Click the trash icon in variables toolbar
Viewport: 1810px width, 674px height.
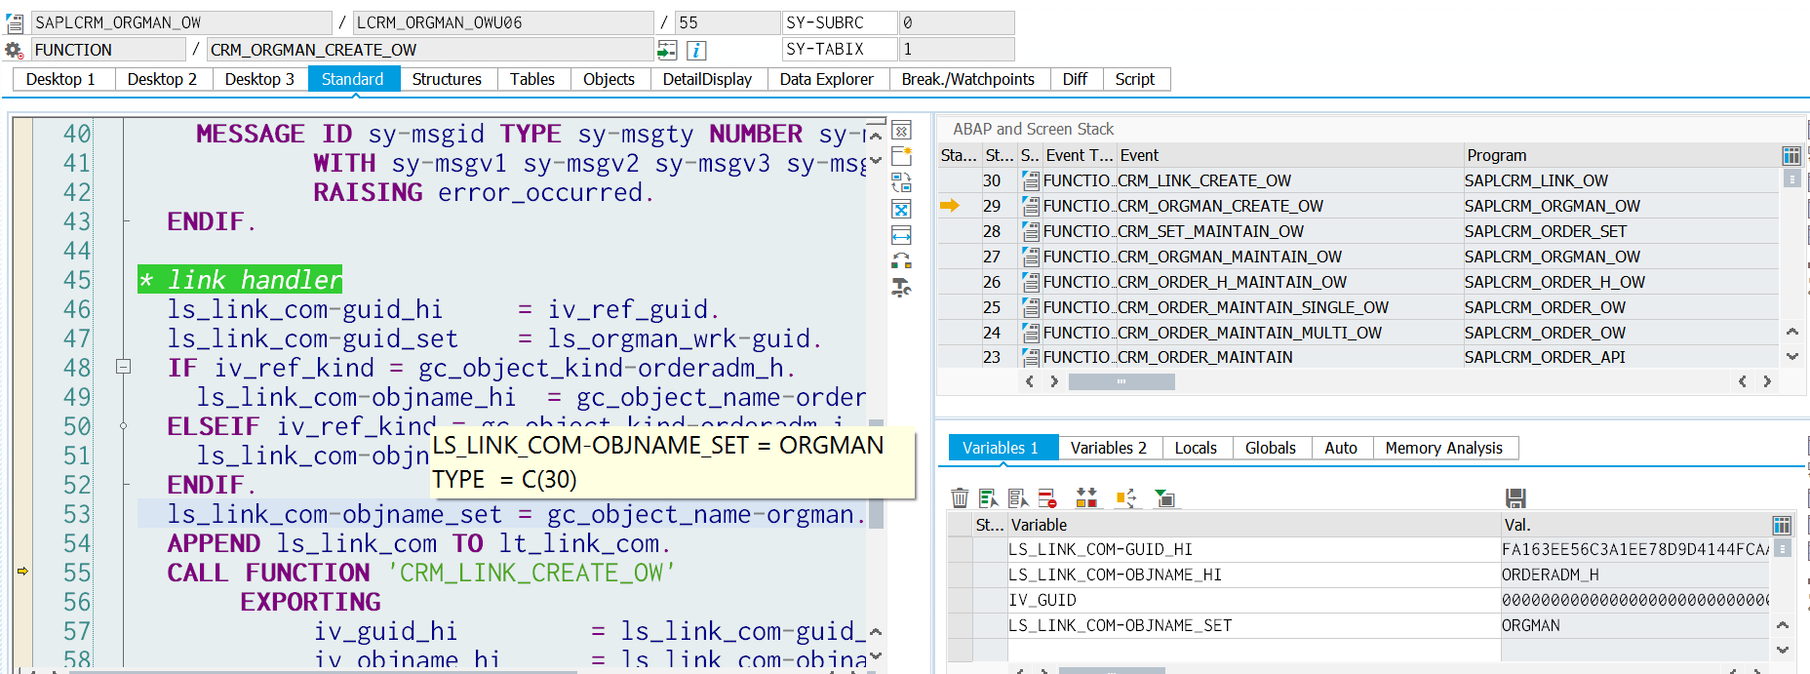coord(960,498)
